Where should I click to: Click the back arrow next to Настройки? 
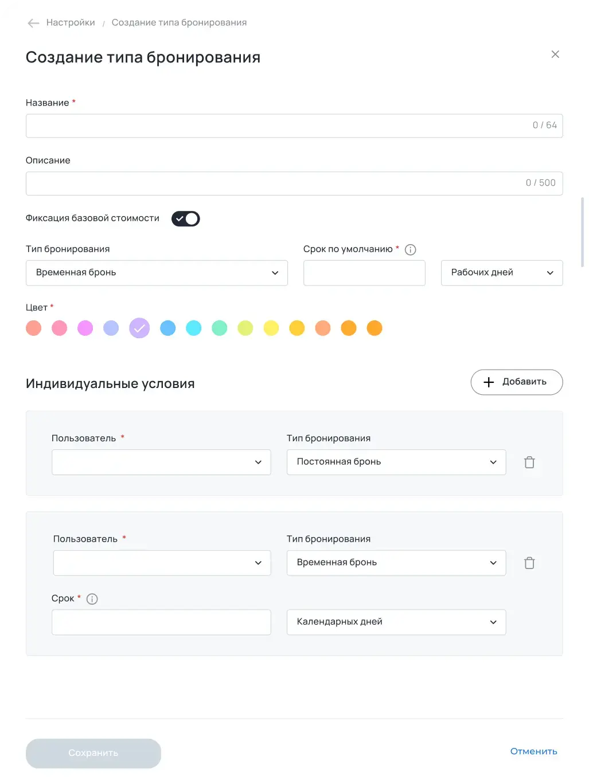tap(33, 23)
